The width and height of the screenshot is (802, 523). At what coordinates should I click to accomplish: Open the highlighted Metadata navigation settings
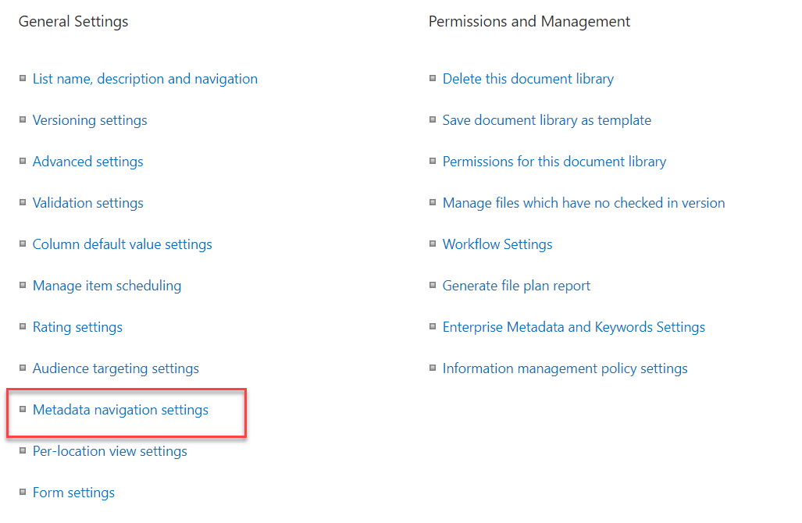[x=120, y=409]
